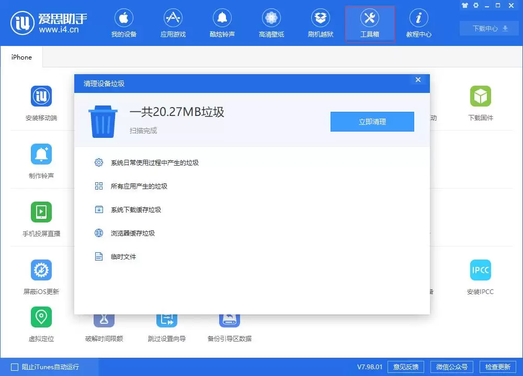Select 系统日常使用过程中产生的垃圾 row
Image resolution: width=523 pixels, height=376 pixels.
click(x=252, y=162)
